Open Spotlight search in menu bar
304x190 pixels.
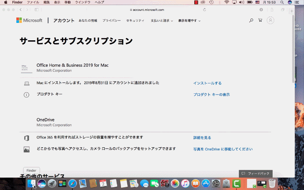[282, 2]
